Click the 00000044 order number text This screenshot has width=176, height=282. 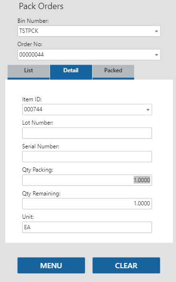pos(31,55)
